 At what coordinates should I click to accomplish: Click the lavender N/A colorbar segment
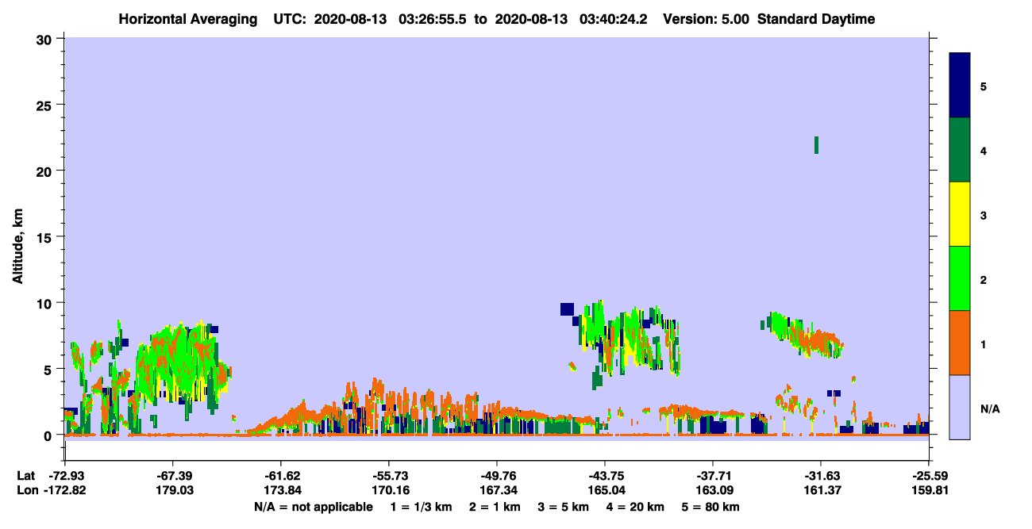click(x=960, y=407)
